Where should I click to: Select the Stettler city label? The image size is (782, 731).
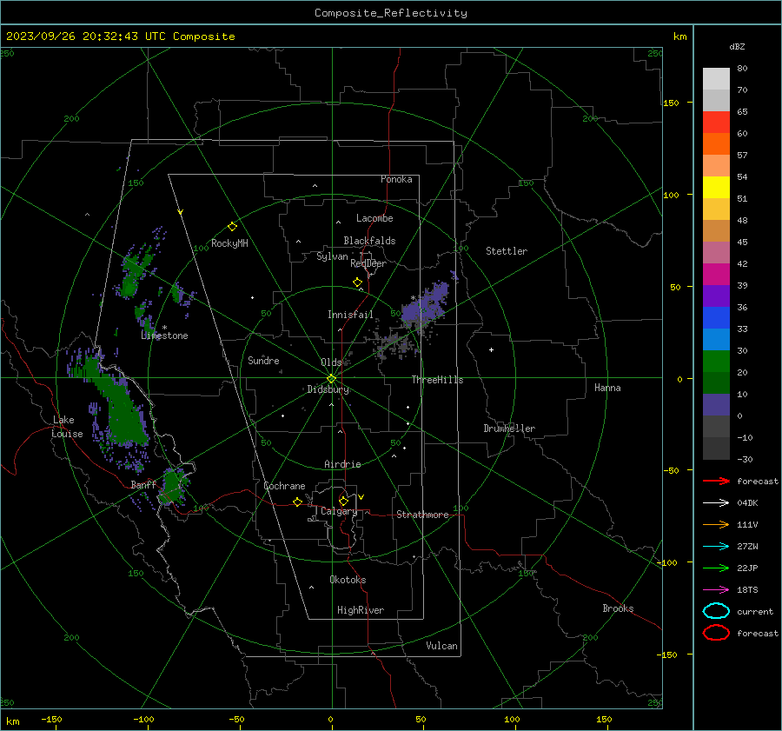tap(507, 251)
